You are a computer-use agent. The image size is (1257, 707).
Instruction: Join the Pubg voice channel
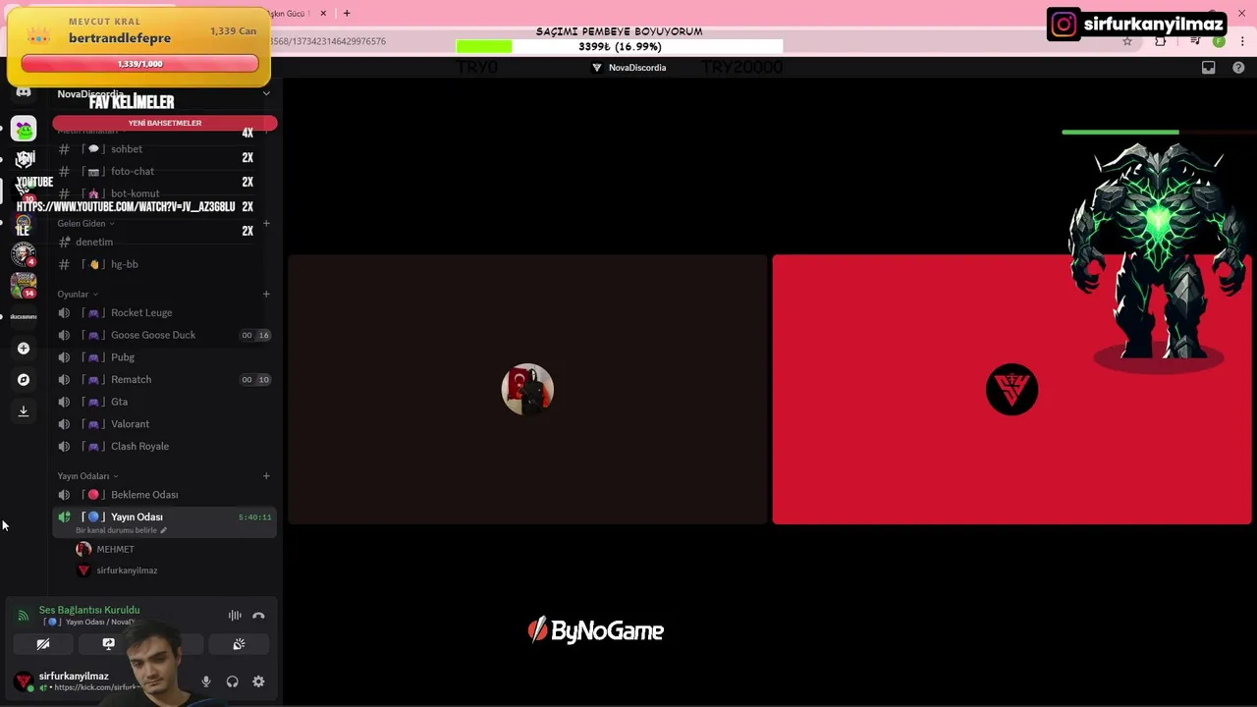tap(164, 357)
